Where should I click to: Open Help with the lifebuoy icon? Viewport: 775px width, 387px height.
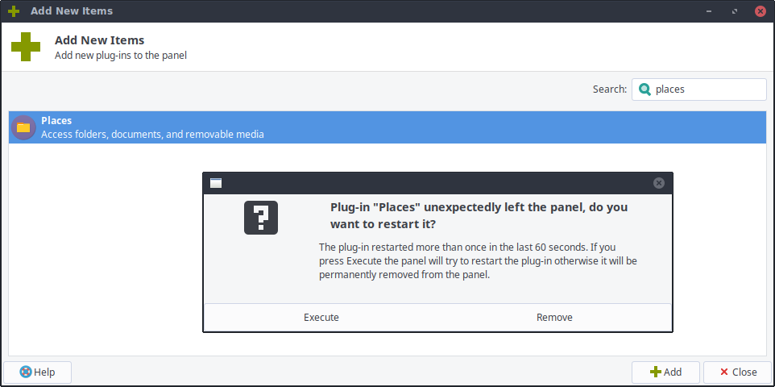(26, 372)
